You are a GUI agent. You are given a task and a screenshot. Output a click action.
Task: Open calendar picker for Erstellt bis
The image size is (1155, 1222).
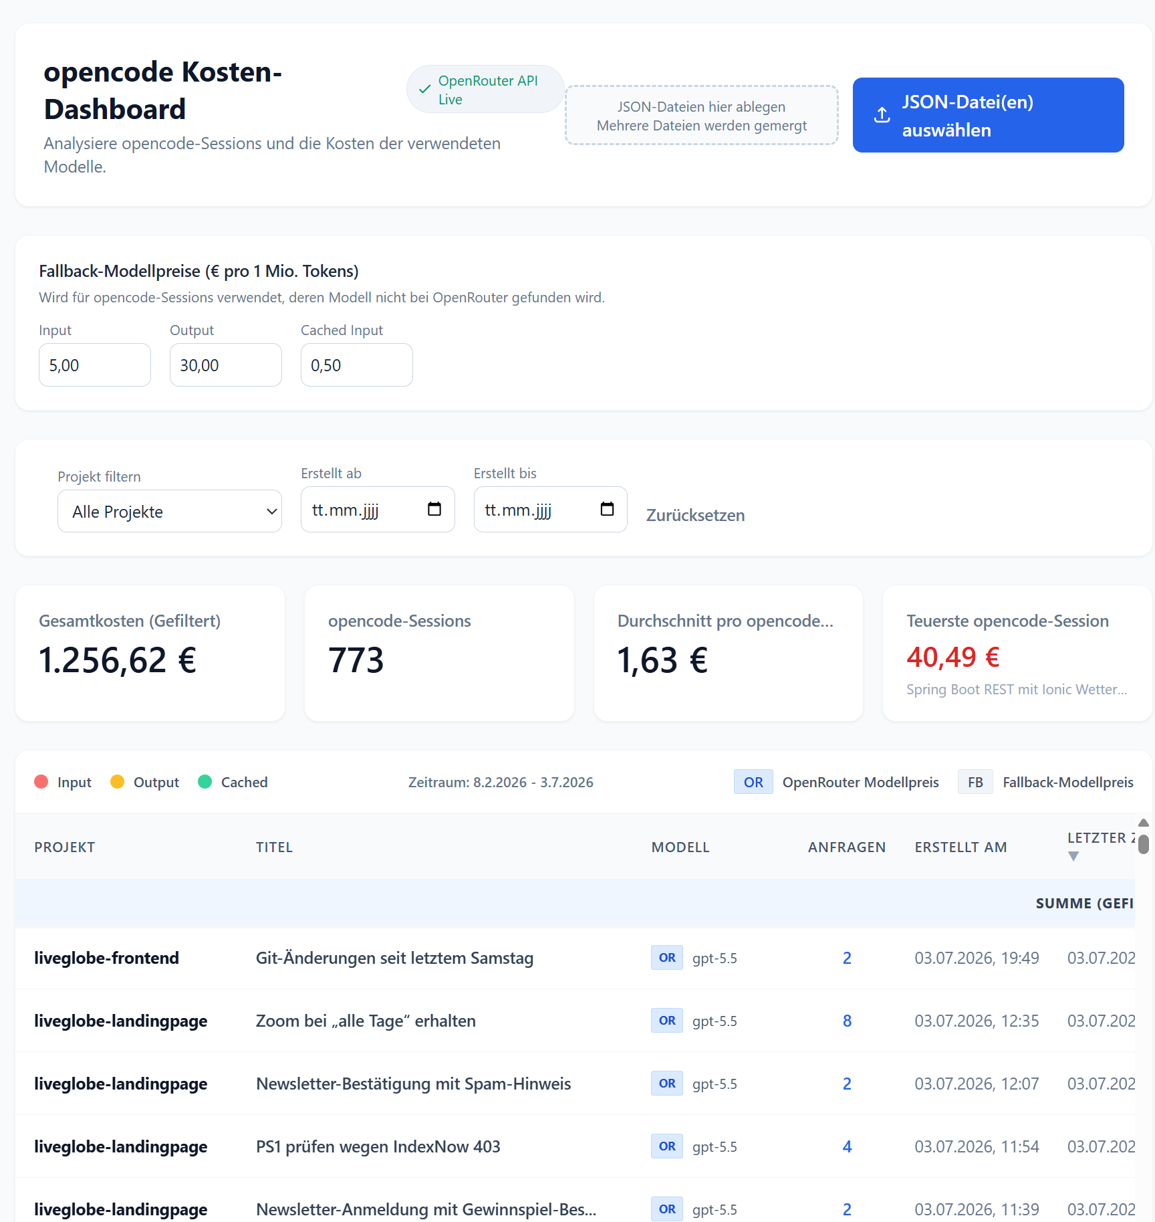click(607, 509)
